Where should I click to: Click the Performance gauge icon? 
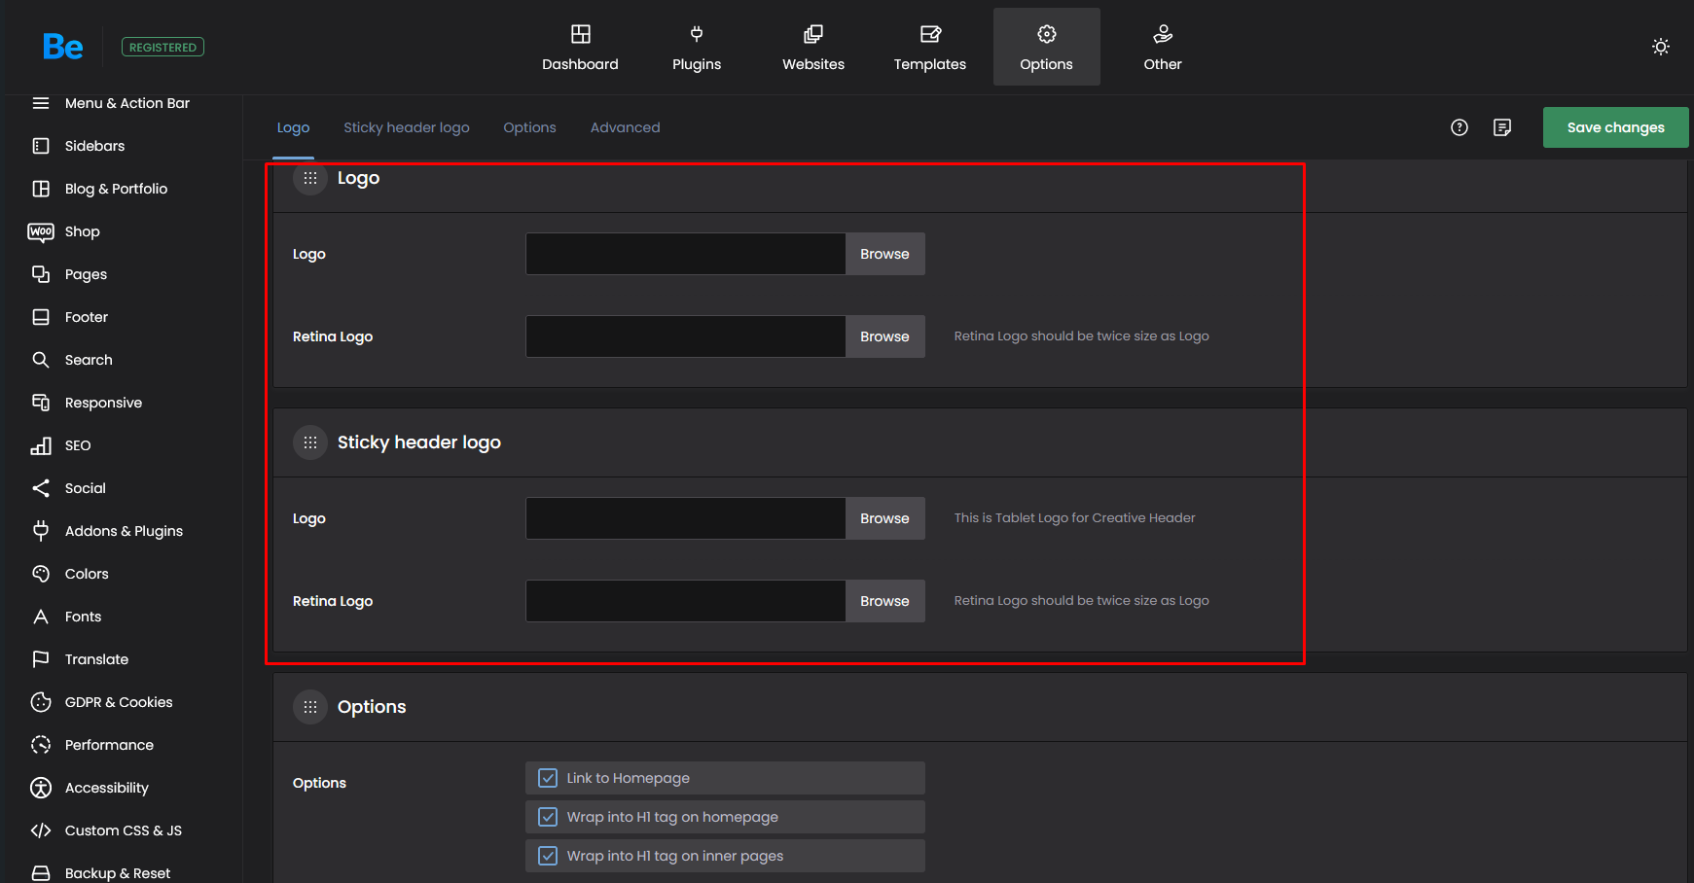[x=41, y=745]
